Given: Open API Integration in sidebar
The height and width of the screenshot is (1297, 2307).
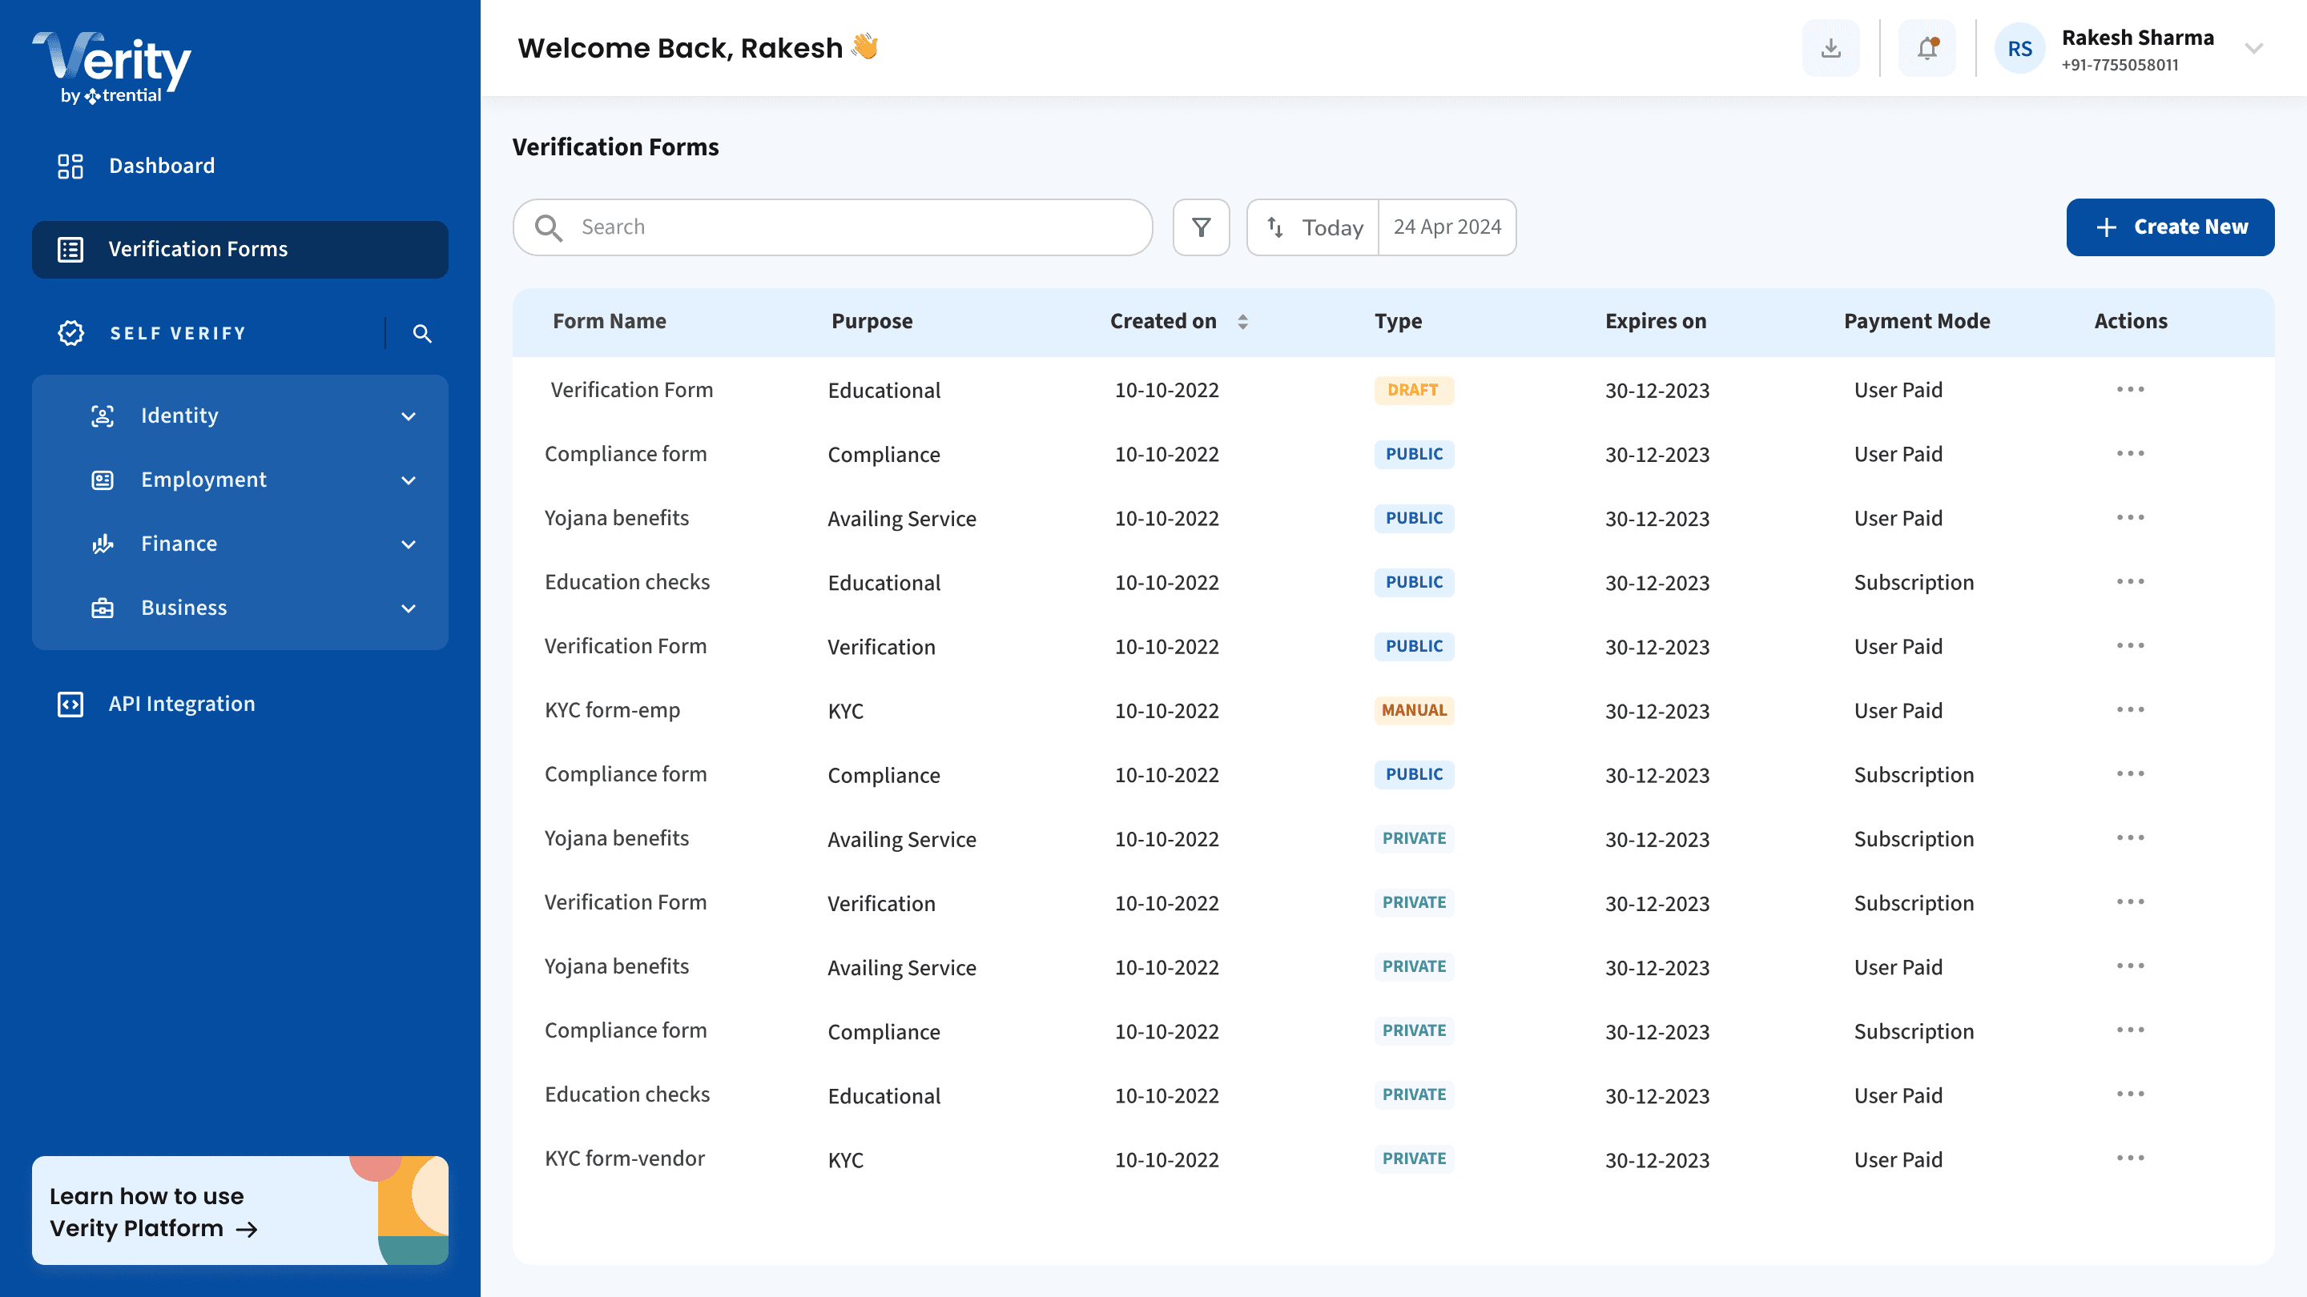Looking at the screenshot, I should pyautogui.click(x=181, y=704).
